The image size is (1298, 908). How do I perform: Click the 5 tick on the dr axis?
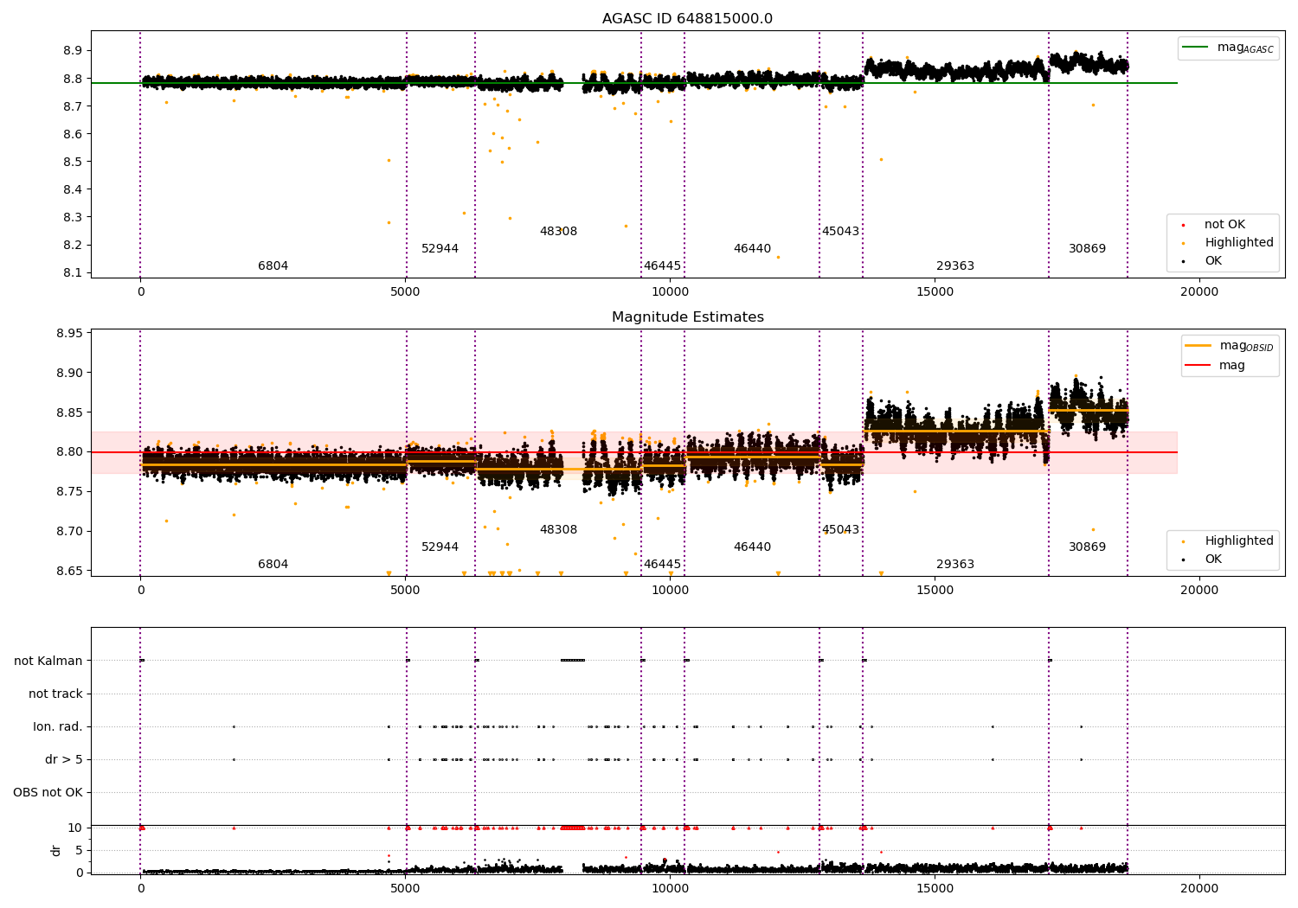[79, 850]
